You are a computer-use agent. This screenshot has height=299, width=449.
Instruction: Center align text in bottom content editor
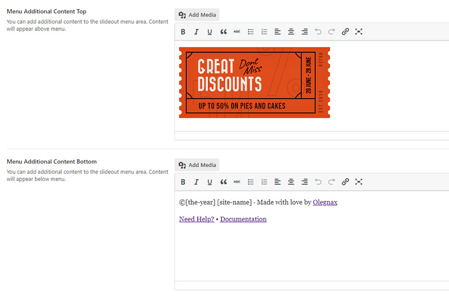click(x=291, y=182)
